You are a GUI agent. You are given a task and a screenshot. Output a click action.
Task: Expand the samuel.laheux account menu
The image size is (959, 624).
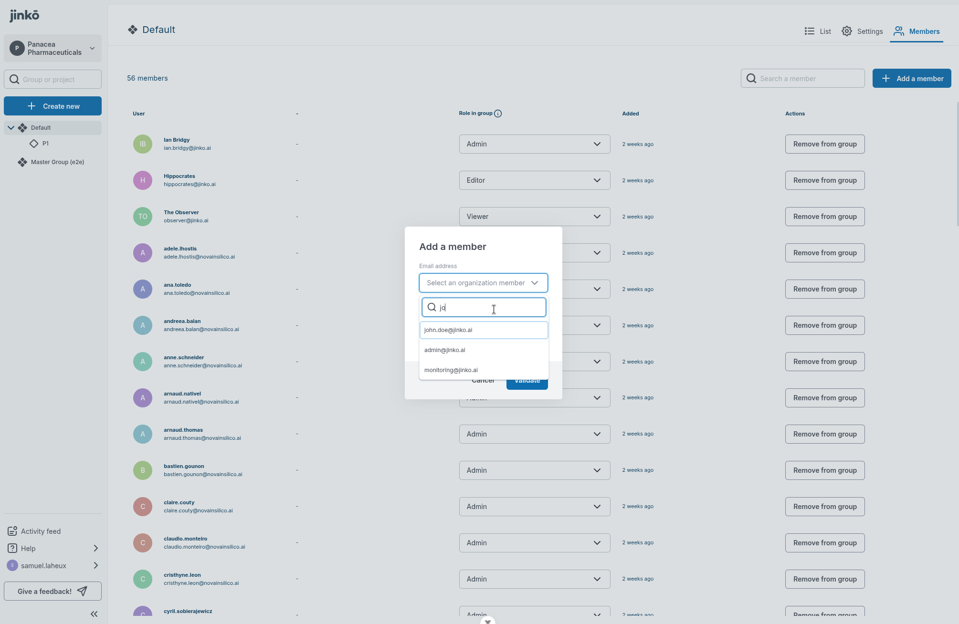[x=95, y=565]
